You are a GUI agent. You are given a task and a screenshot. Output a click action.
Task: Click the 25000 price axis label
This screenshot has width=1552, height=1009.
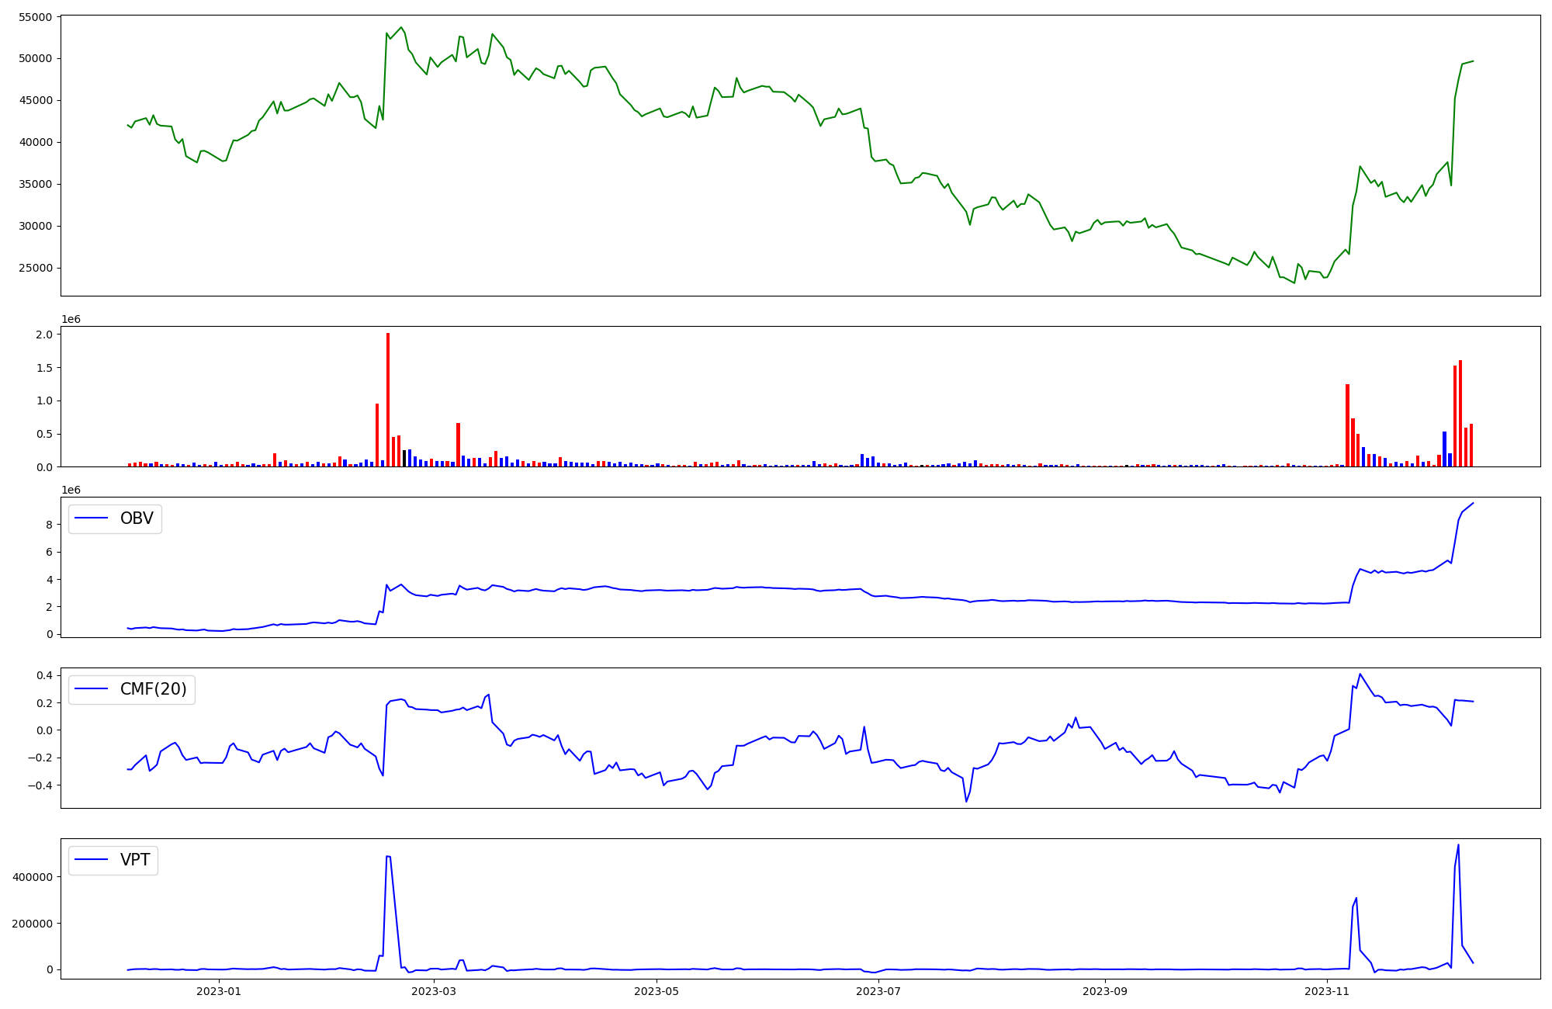pos(34,269)
